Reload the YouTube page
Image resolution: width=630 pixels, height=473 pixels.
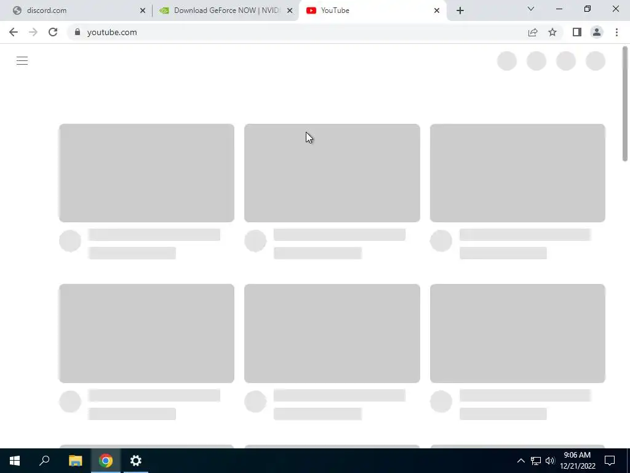click(53, 32)
